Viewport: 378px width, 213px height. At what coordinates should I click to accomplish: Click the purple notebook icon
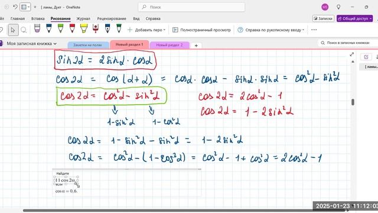pos(1,43)
